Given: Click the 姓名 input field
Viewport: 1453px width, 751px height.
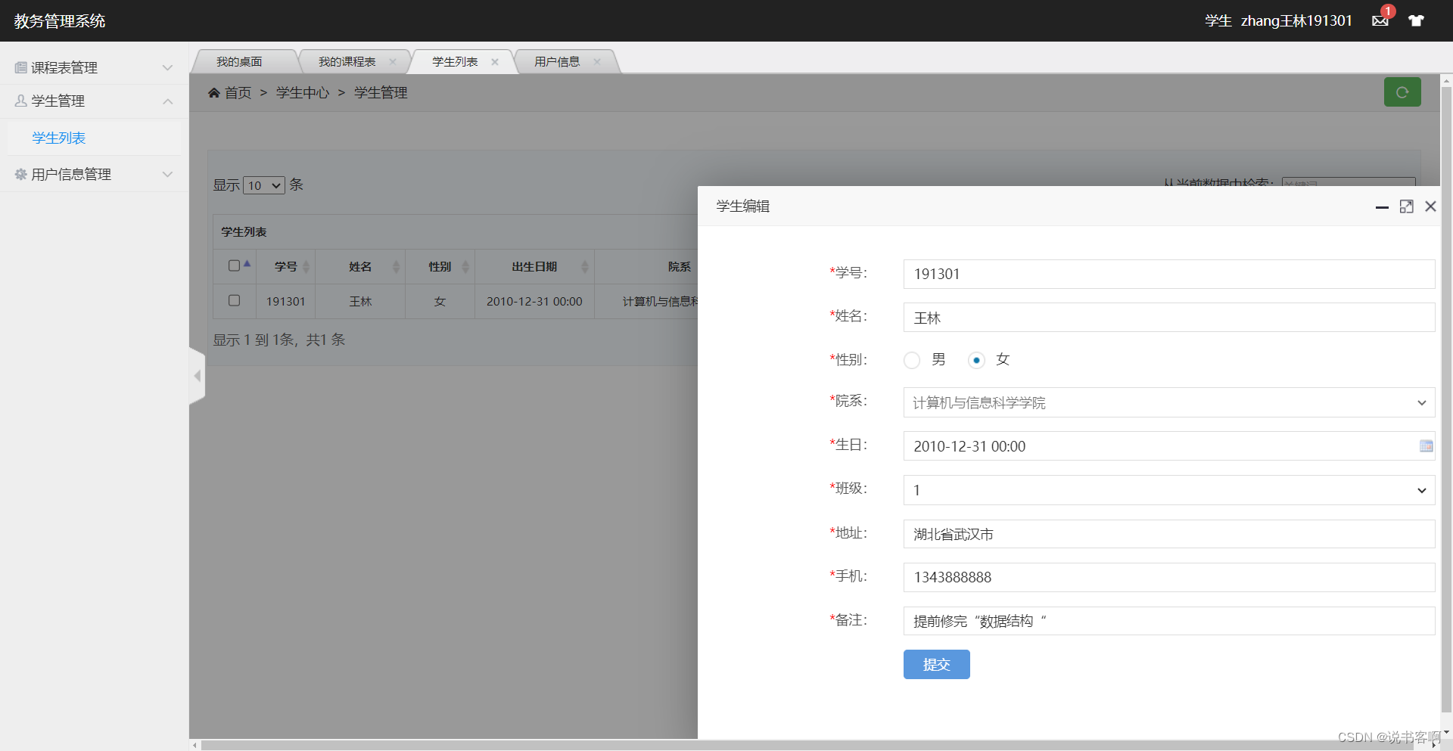Looking at the screenshot, I should 1169,318.
